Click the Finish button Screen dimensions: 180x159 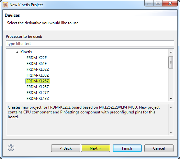click(x=127, y=148)
